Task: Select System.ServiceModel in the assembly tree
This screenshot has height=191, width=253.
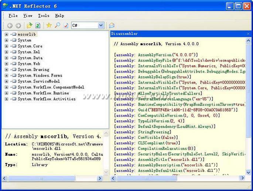Action: pyautogui.click(x=38, y=81)
